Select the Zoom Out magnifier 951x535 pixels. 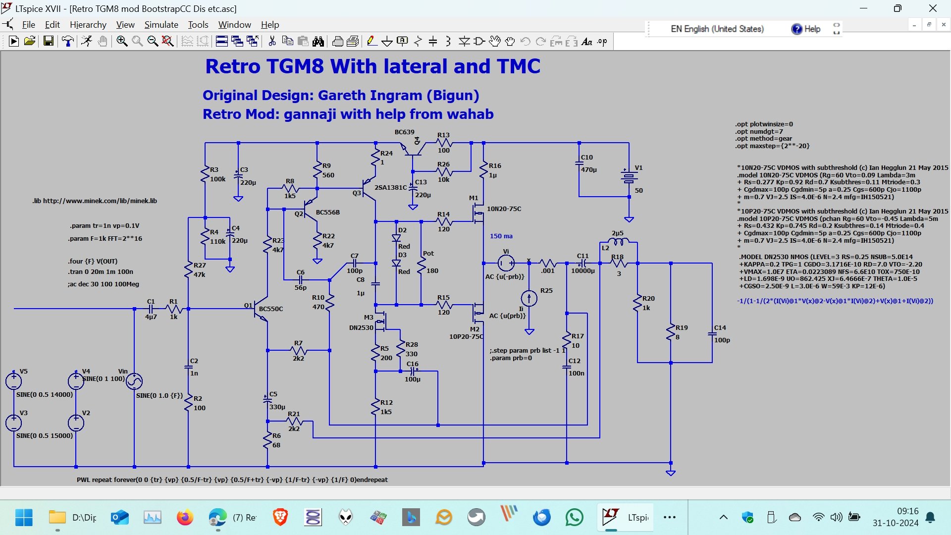point(153,42)
